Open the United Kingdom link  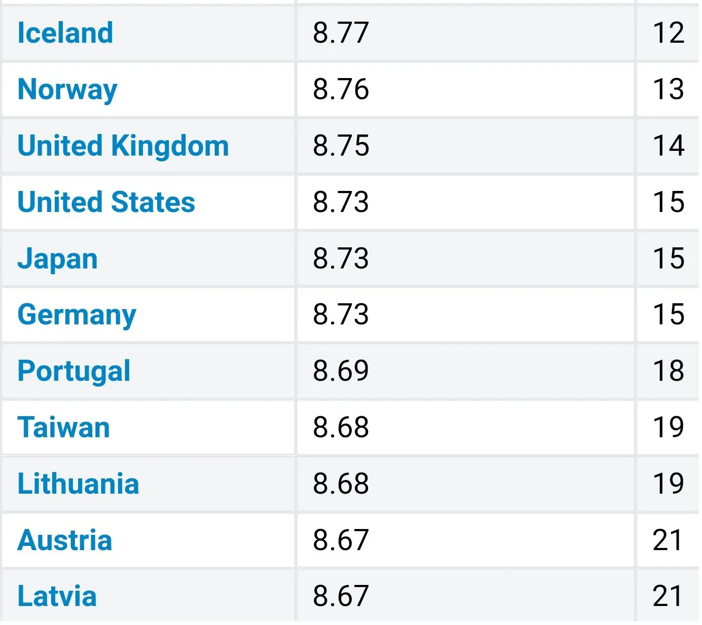pyautogui.click(x=123, y=146)
